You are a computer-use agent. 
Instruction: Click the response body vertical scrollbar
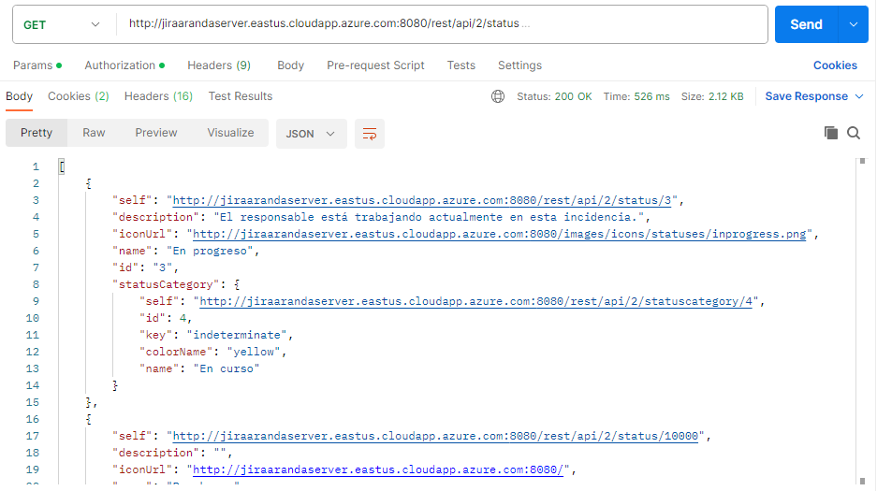(x=862, y=321)
